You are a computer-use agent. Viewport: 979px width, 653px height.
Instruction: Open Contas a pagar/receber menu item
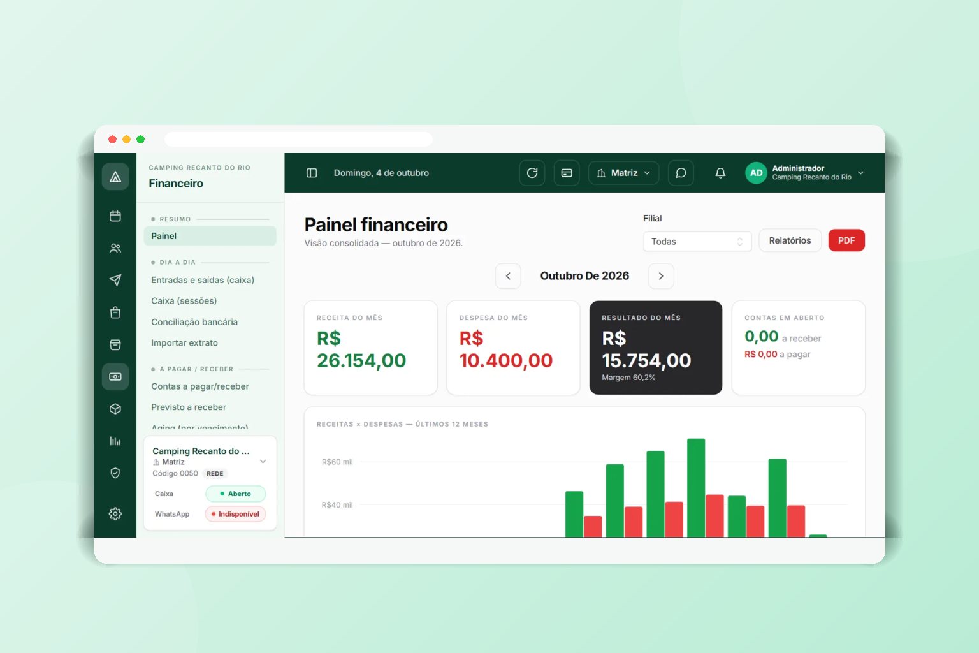200,386
